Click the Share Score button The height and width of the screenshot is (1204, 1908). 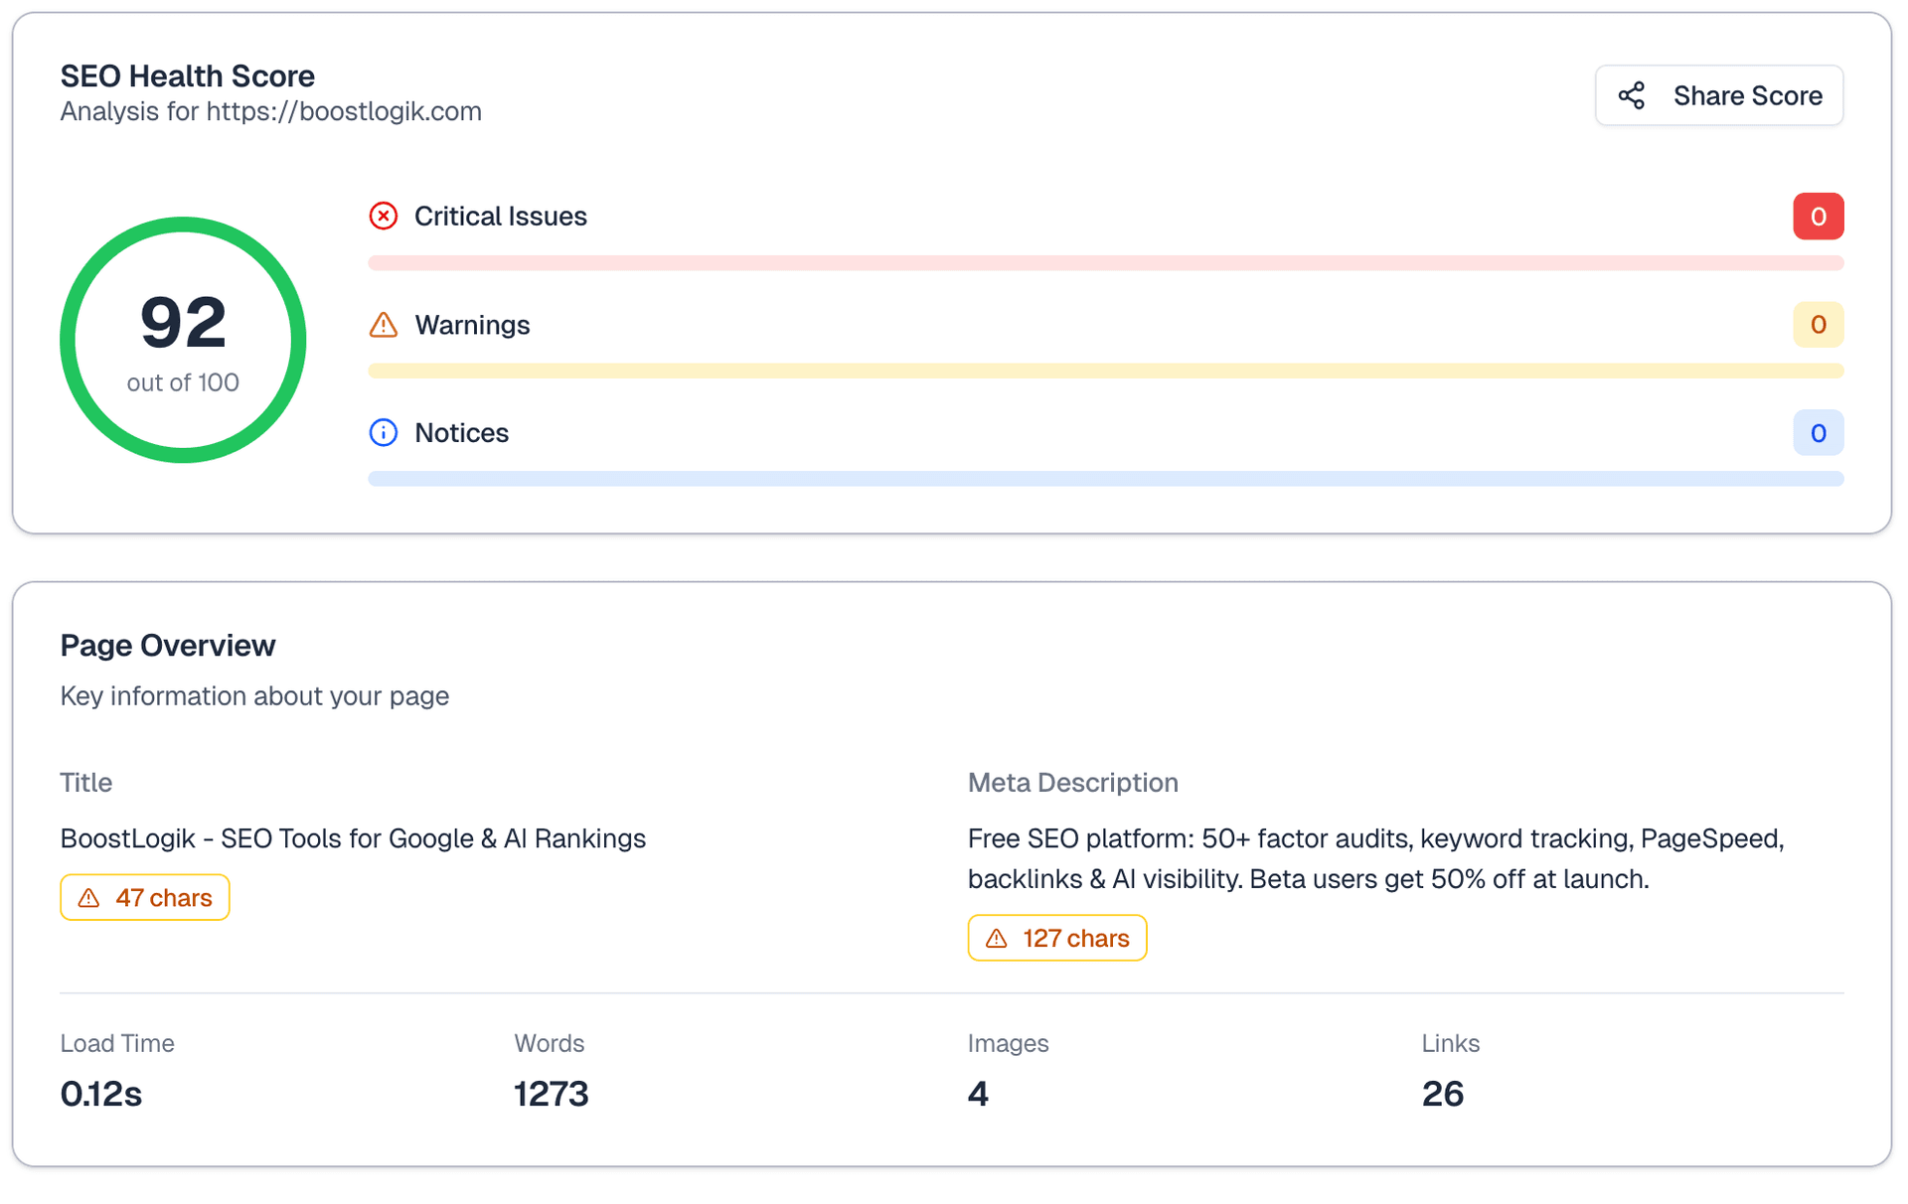click(1719, 95)
